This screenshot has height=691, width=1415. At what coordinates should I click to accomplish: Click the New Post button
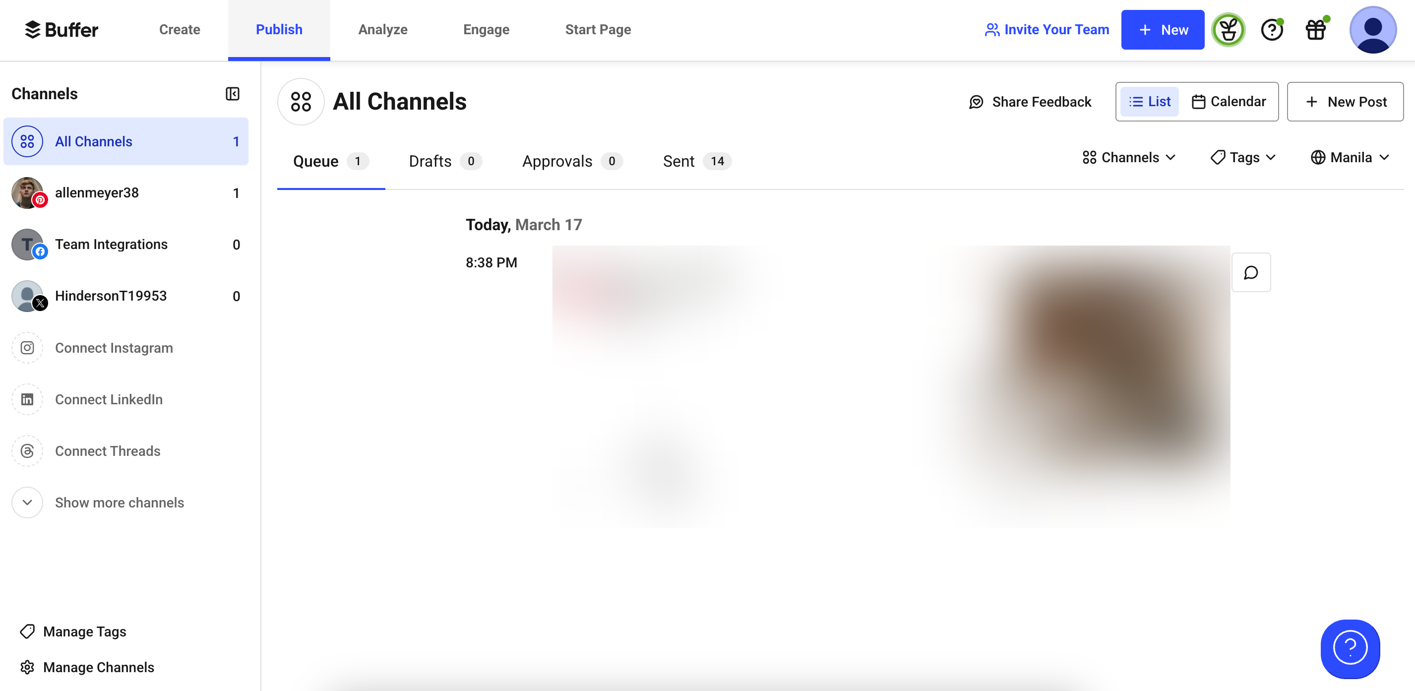tap(1345, 102)
